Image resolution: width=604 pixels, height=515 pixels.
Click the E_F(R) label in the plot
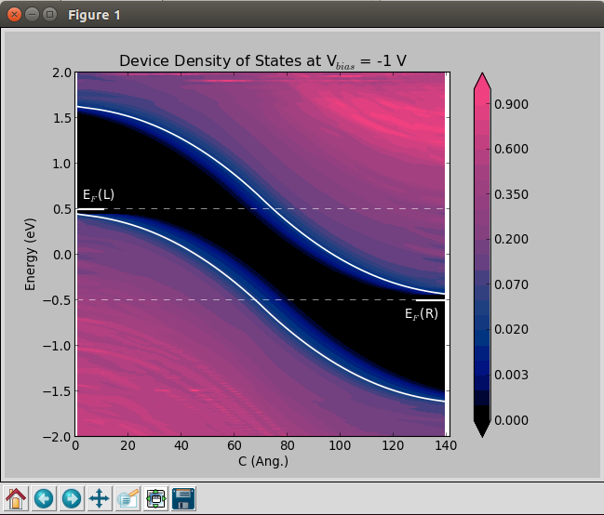[422, 313]
